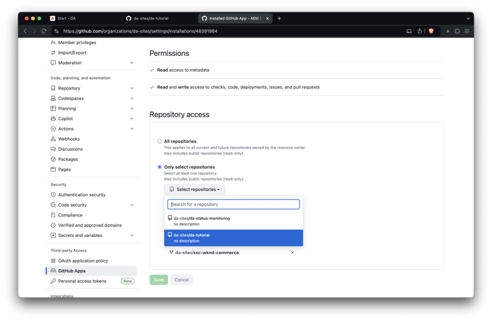Choose da-sites/da-status-monitoring from the list

pyautogui.click(x=234, y=221)
